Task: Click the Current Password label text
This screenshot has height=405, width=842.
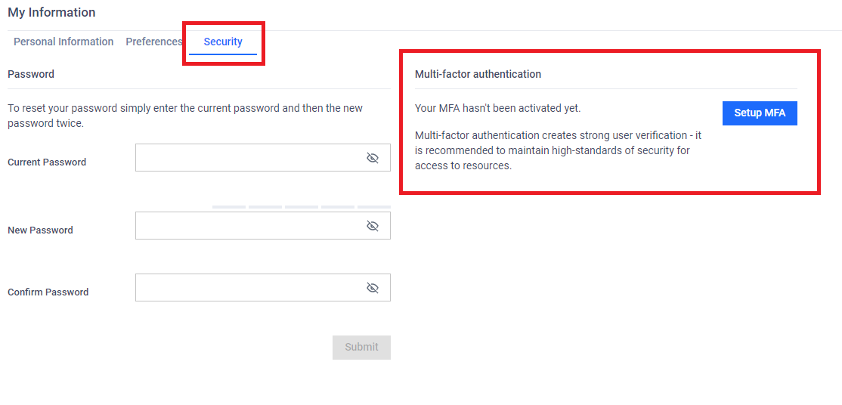Action: coord(47,162)
